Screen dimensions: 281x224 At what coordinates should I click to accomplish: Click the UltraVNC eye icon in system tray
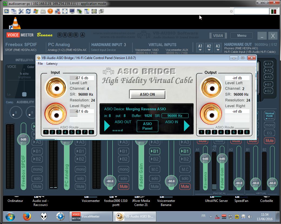click(237, 216)
